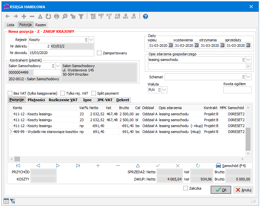This screenshot has height=207, width=260.
Task: Toggle Zaliczka checkbox
Action: [185, 188]
